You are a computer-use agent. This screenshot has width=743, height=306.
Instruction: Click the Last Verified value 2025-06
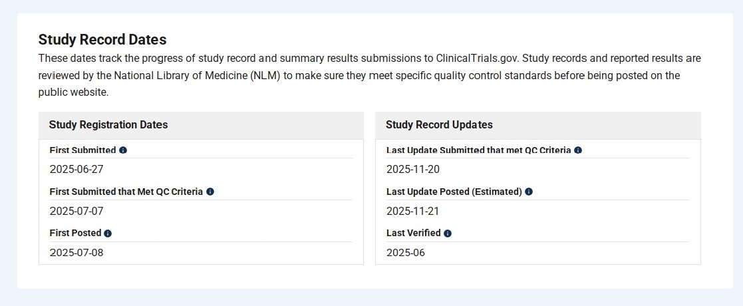click(x=406, y=253)
